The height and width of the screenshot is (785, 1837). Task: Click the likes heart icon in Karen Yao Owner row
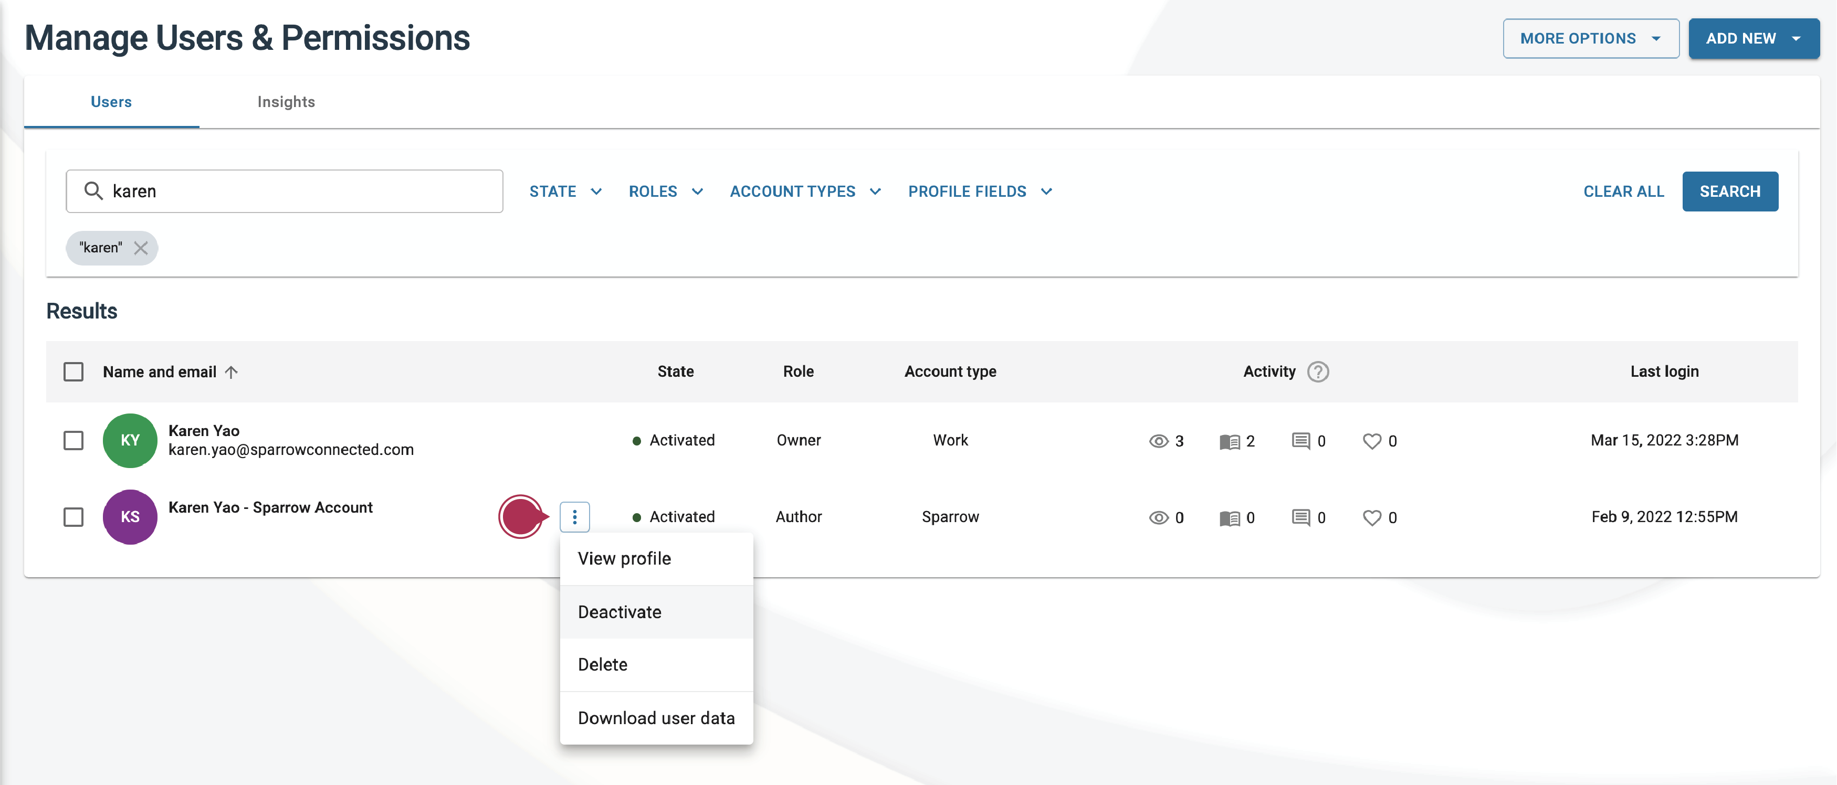click(x=1371, y=441)
